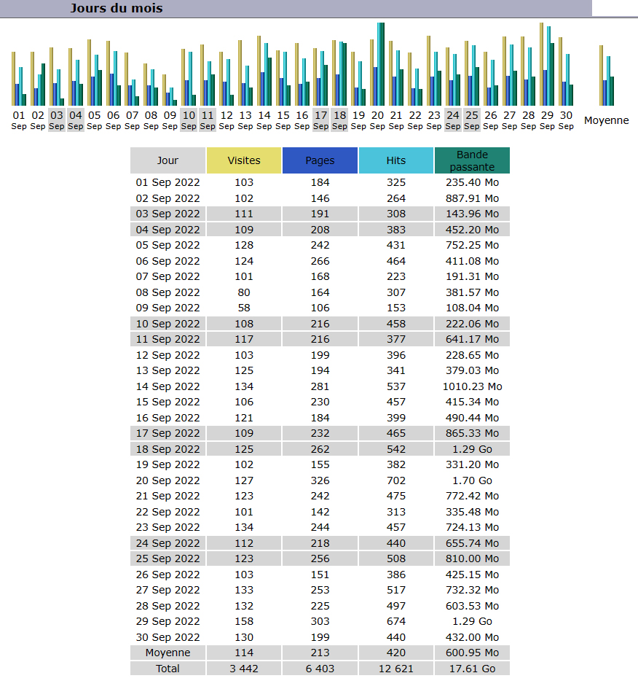Click hits value 702

[x=395, y=480]
